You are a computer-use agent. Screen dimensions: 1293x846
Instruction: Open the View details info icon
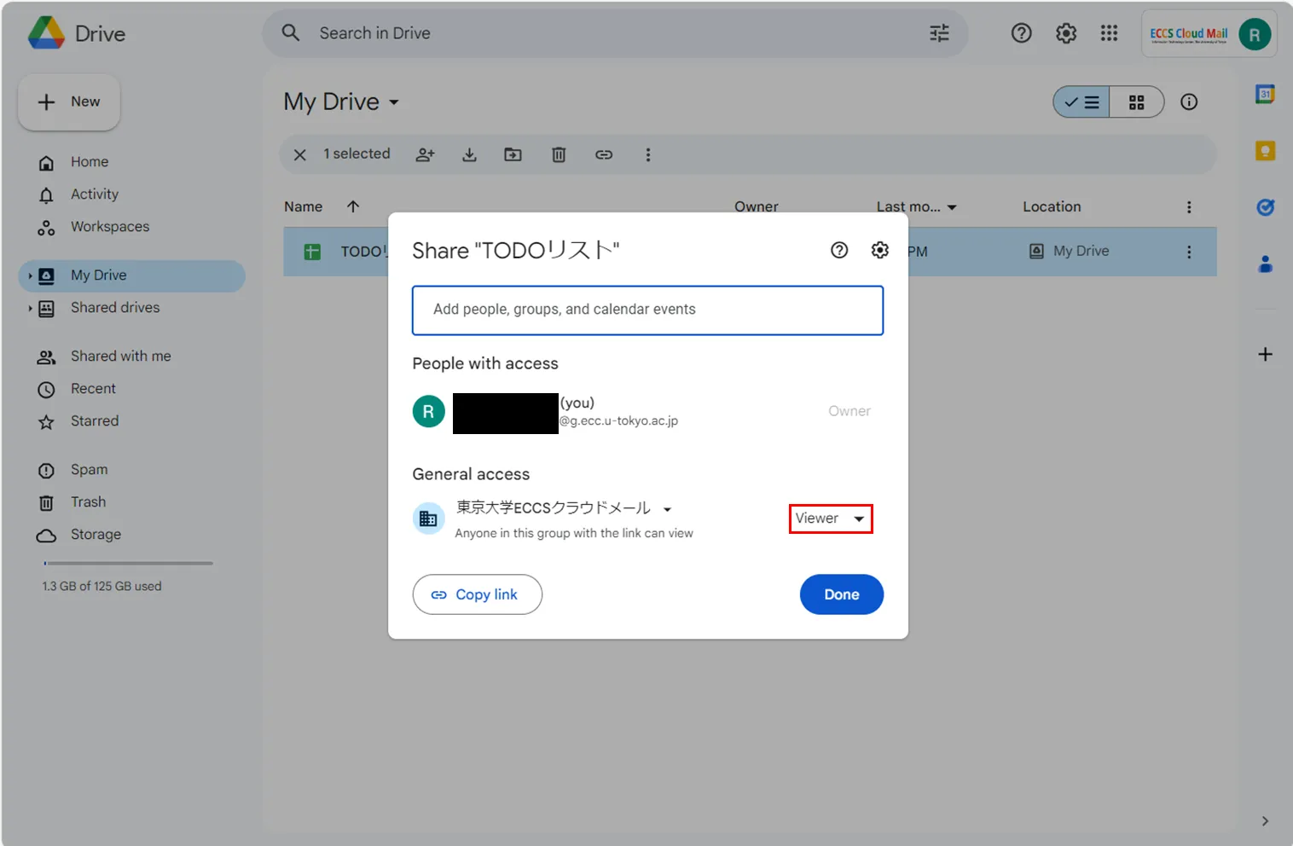click(x=1189, y=102)
